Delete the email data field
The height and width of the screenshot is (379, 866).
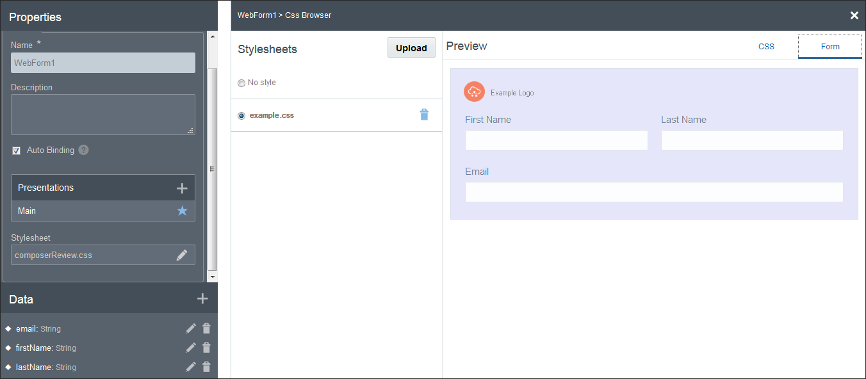(206, 328)
